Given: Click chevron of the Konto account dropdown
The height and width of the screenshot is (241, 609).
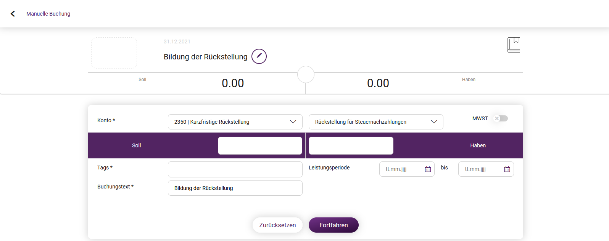Looking at the screenshot, I should [293, 122].
